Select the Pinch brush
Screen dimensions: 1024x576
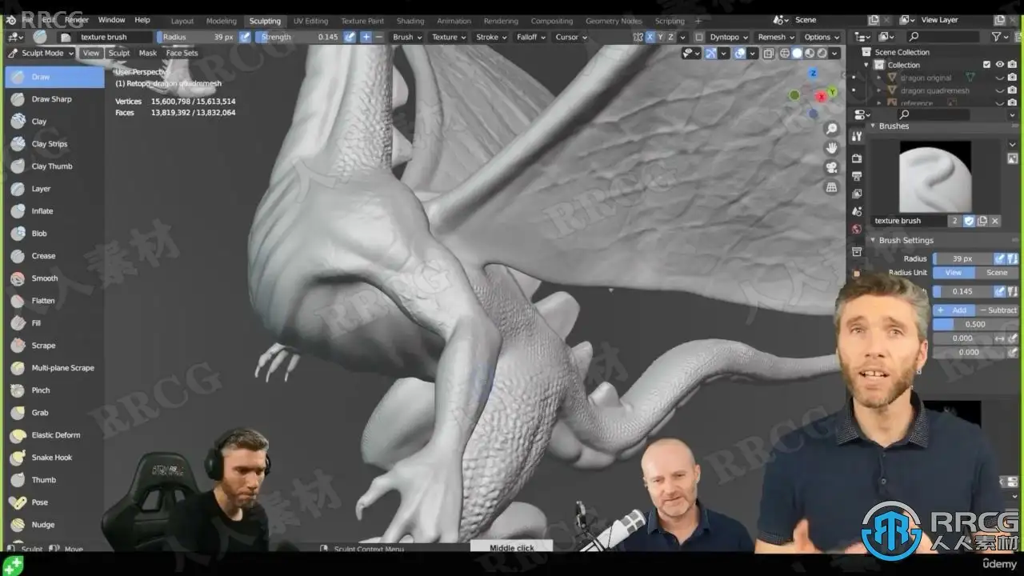(54, 390)
